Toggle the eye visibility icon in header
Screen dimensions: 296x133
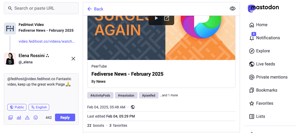pos(233,8)
